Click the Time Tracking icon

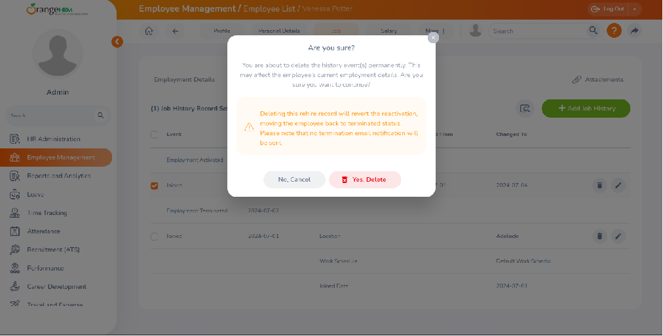(x=15, y=212)
